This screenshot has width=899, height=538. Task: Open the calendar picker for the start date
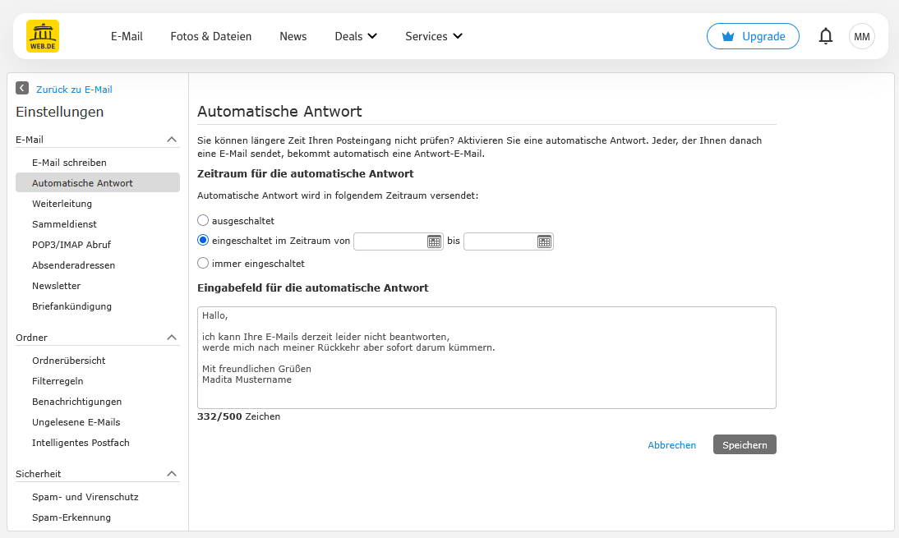click(x=436, y=241)
